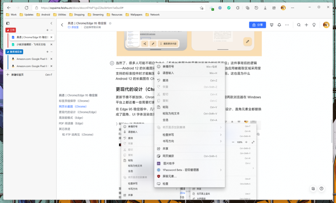
Task: Open downloads icon in browser toolbar
Action: (x=265, y=8)
